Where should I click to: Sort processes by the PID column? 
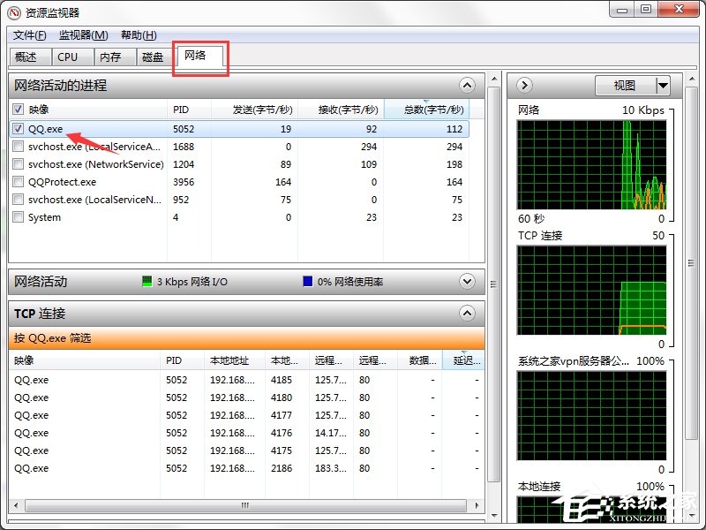click(x=183, y=110)
